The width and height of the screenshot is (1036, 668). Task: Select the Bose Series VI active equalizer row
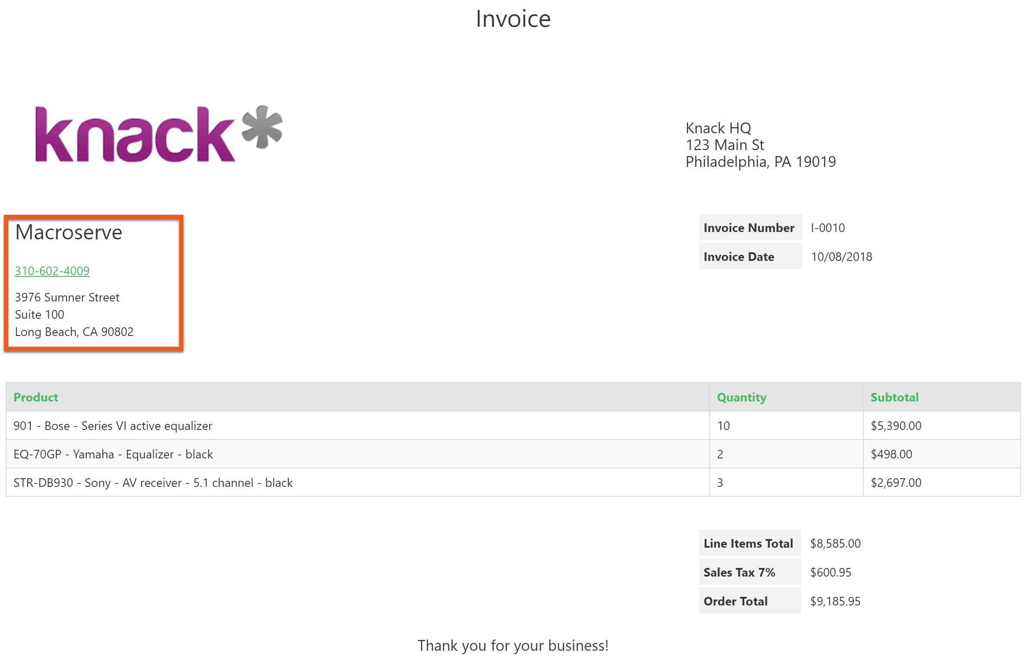tap(513, 426)
